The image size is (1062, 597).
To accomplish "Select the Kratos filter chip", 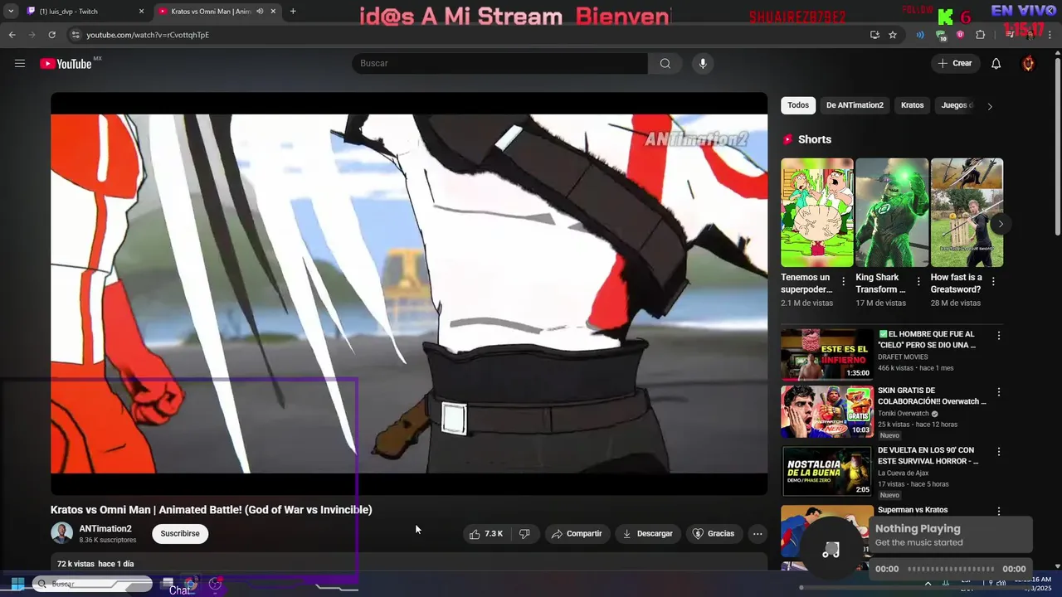I will click(x=913, y=105).
